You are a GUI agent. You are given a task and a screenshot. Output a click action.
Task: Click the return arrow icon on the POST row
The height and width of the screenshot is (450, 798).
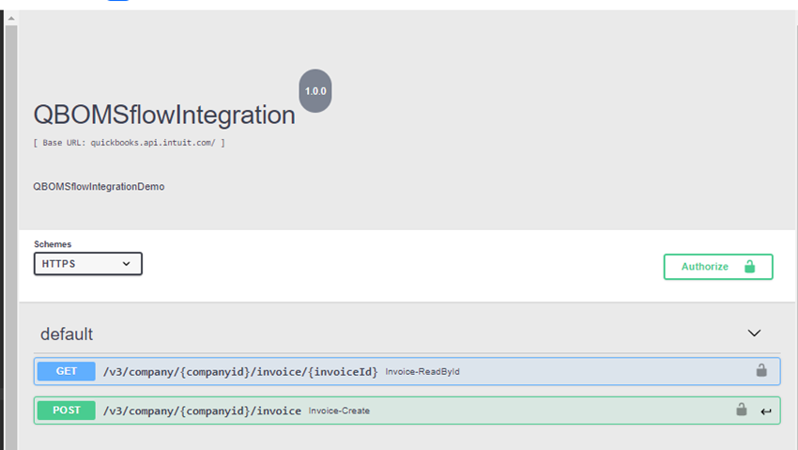766,411
